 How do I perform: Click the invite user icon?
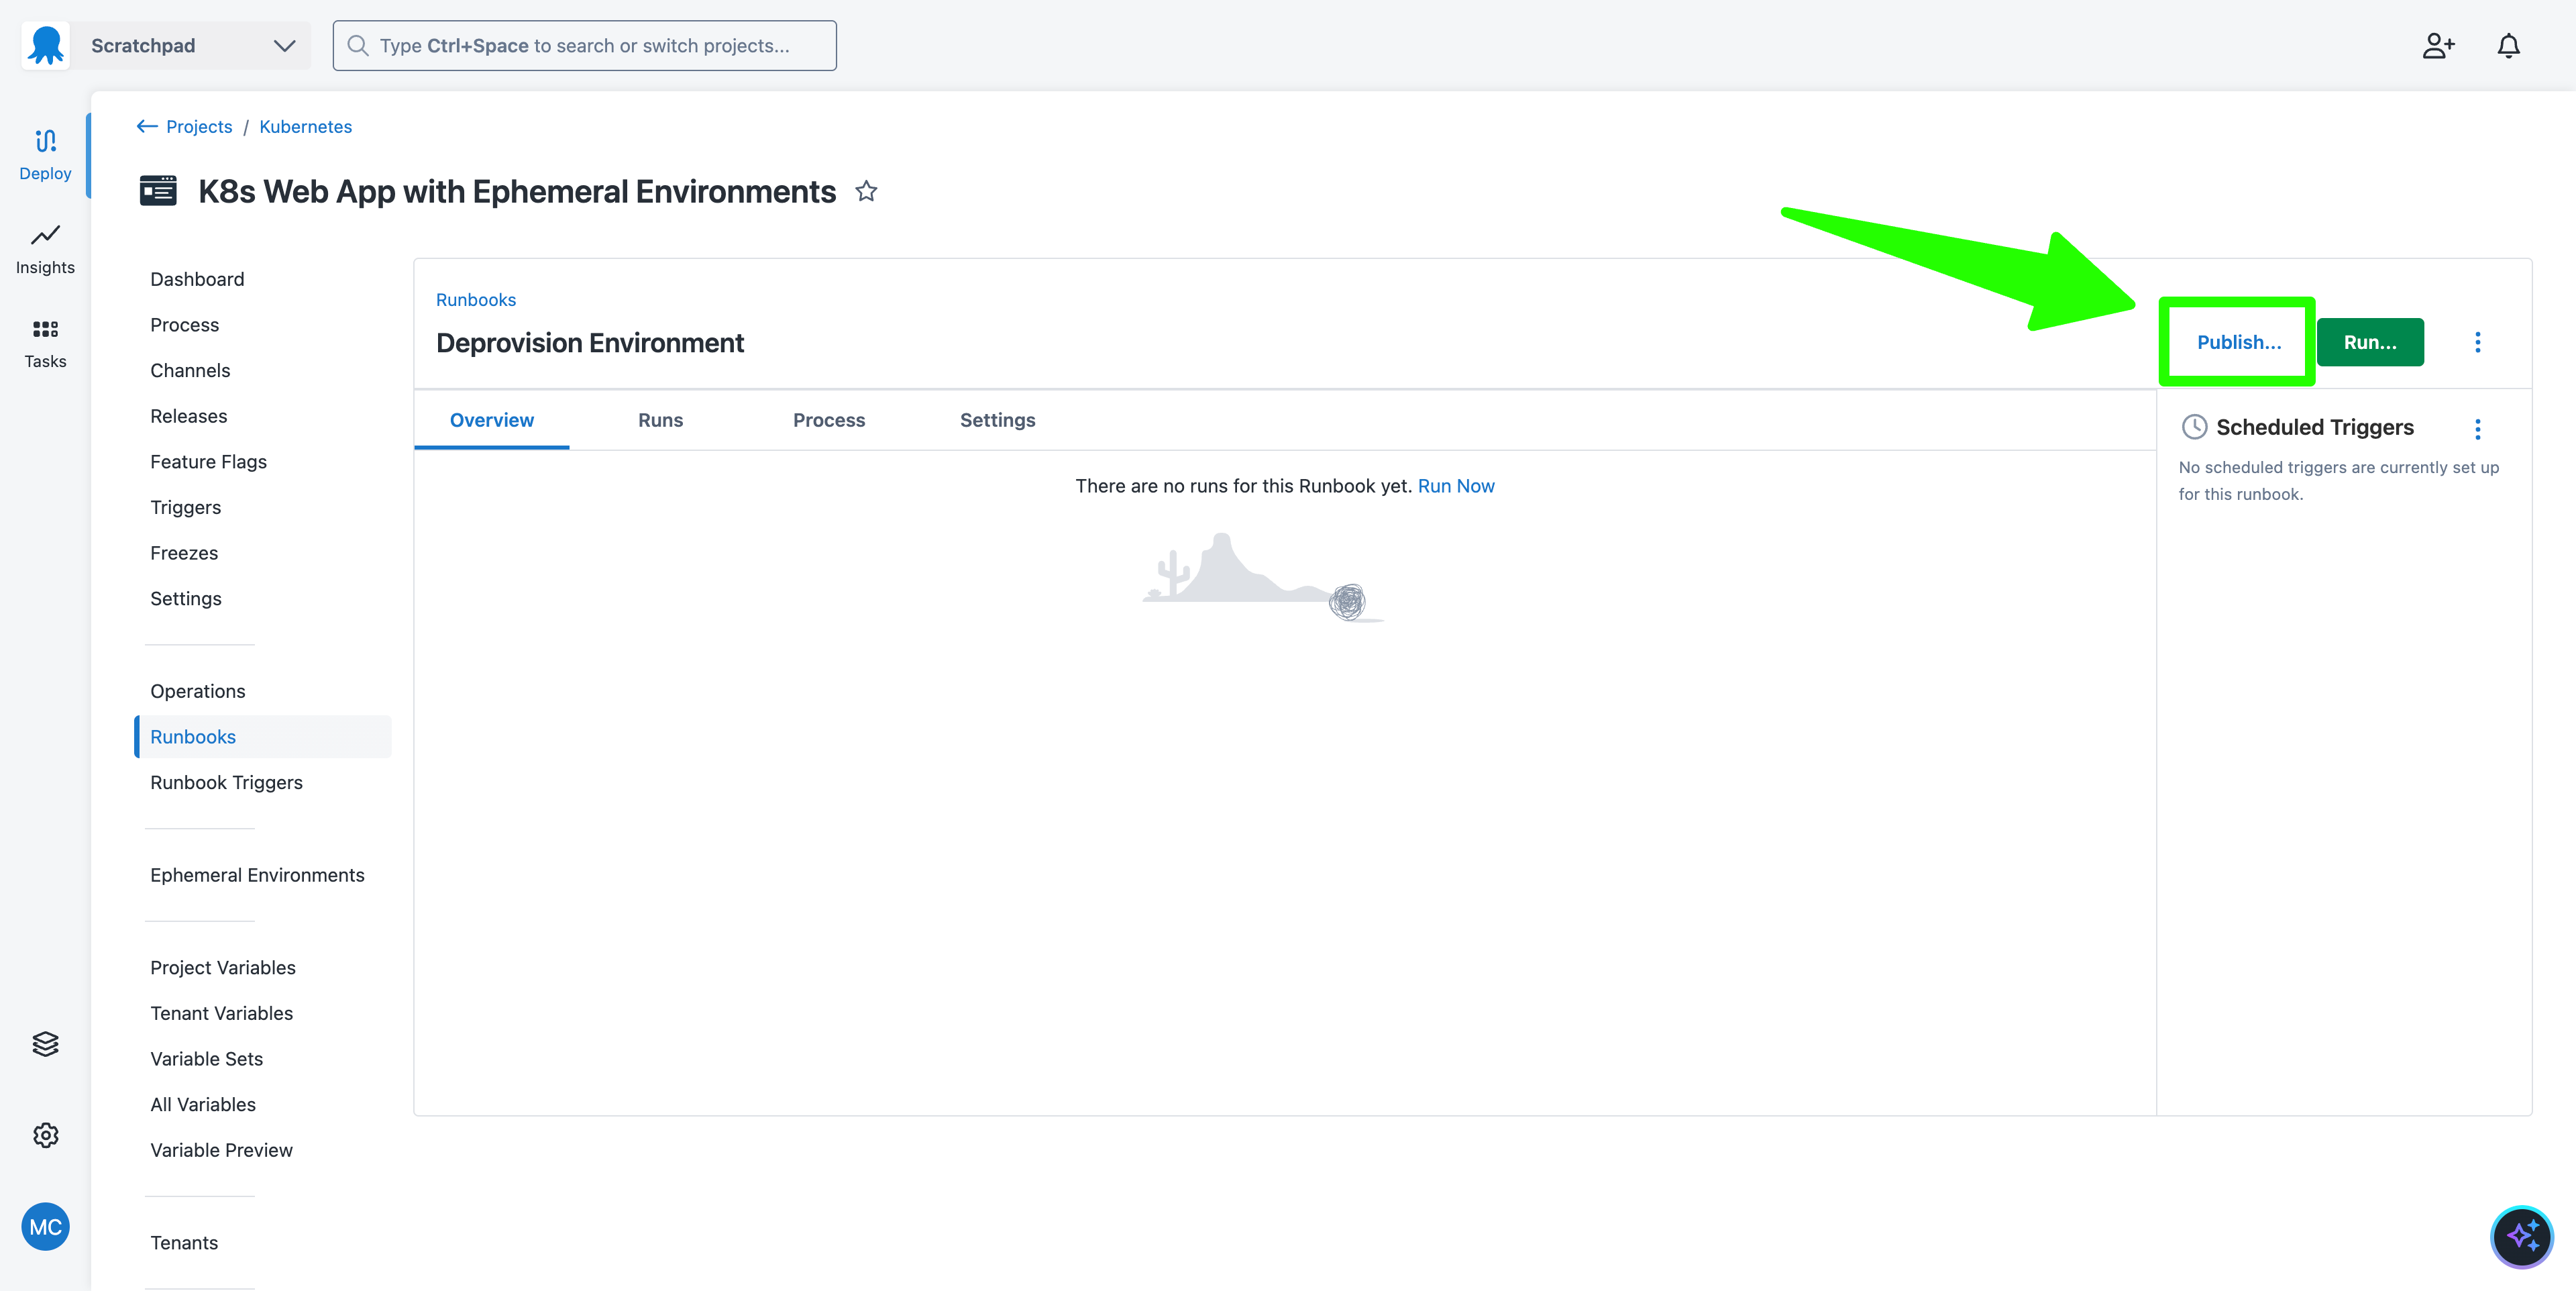pos(2438,45)
